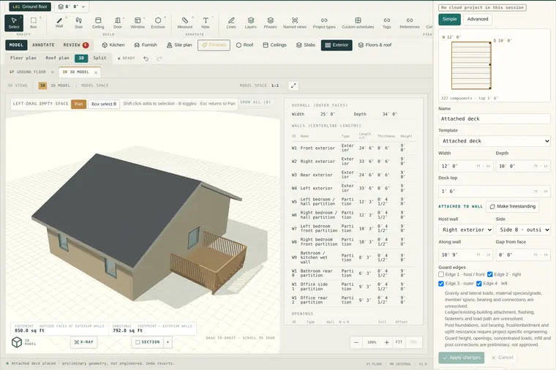556x370 pixels.
Task: Switch to Floor plan view
Action: [23, 58]
